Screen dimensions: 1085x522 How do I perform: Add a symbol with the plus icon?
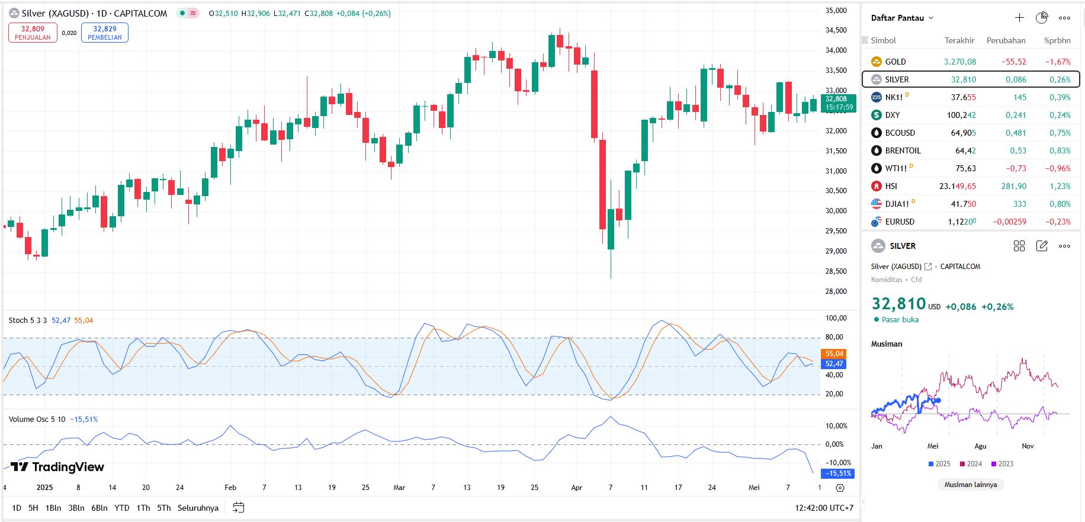(1019, 18)
